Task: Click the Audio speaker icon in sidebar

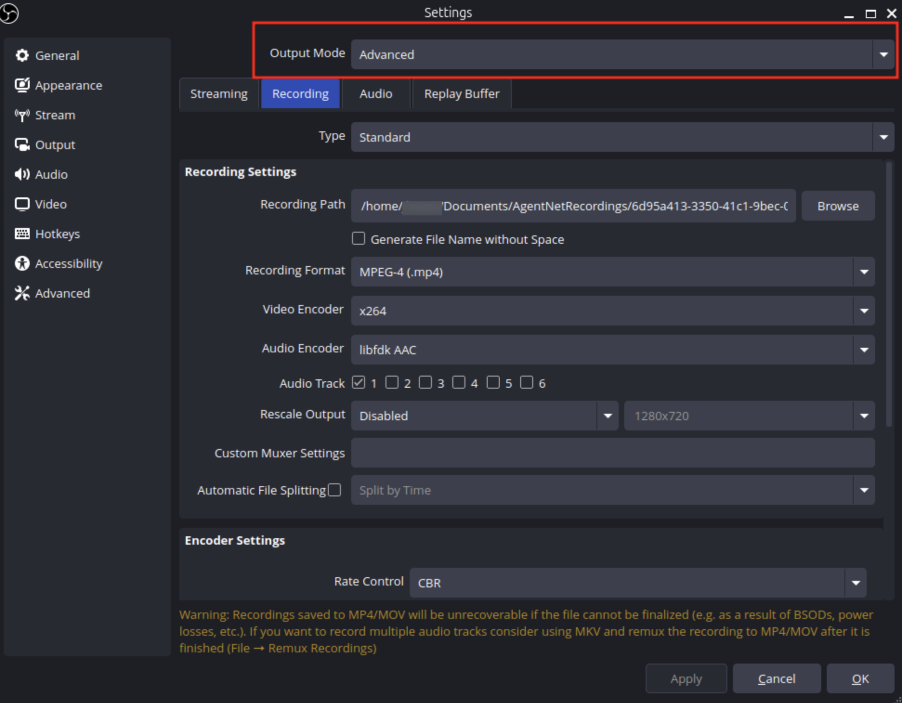Action: (x=22, y=175)
